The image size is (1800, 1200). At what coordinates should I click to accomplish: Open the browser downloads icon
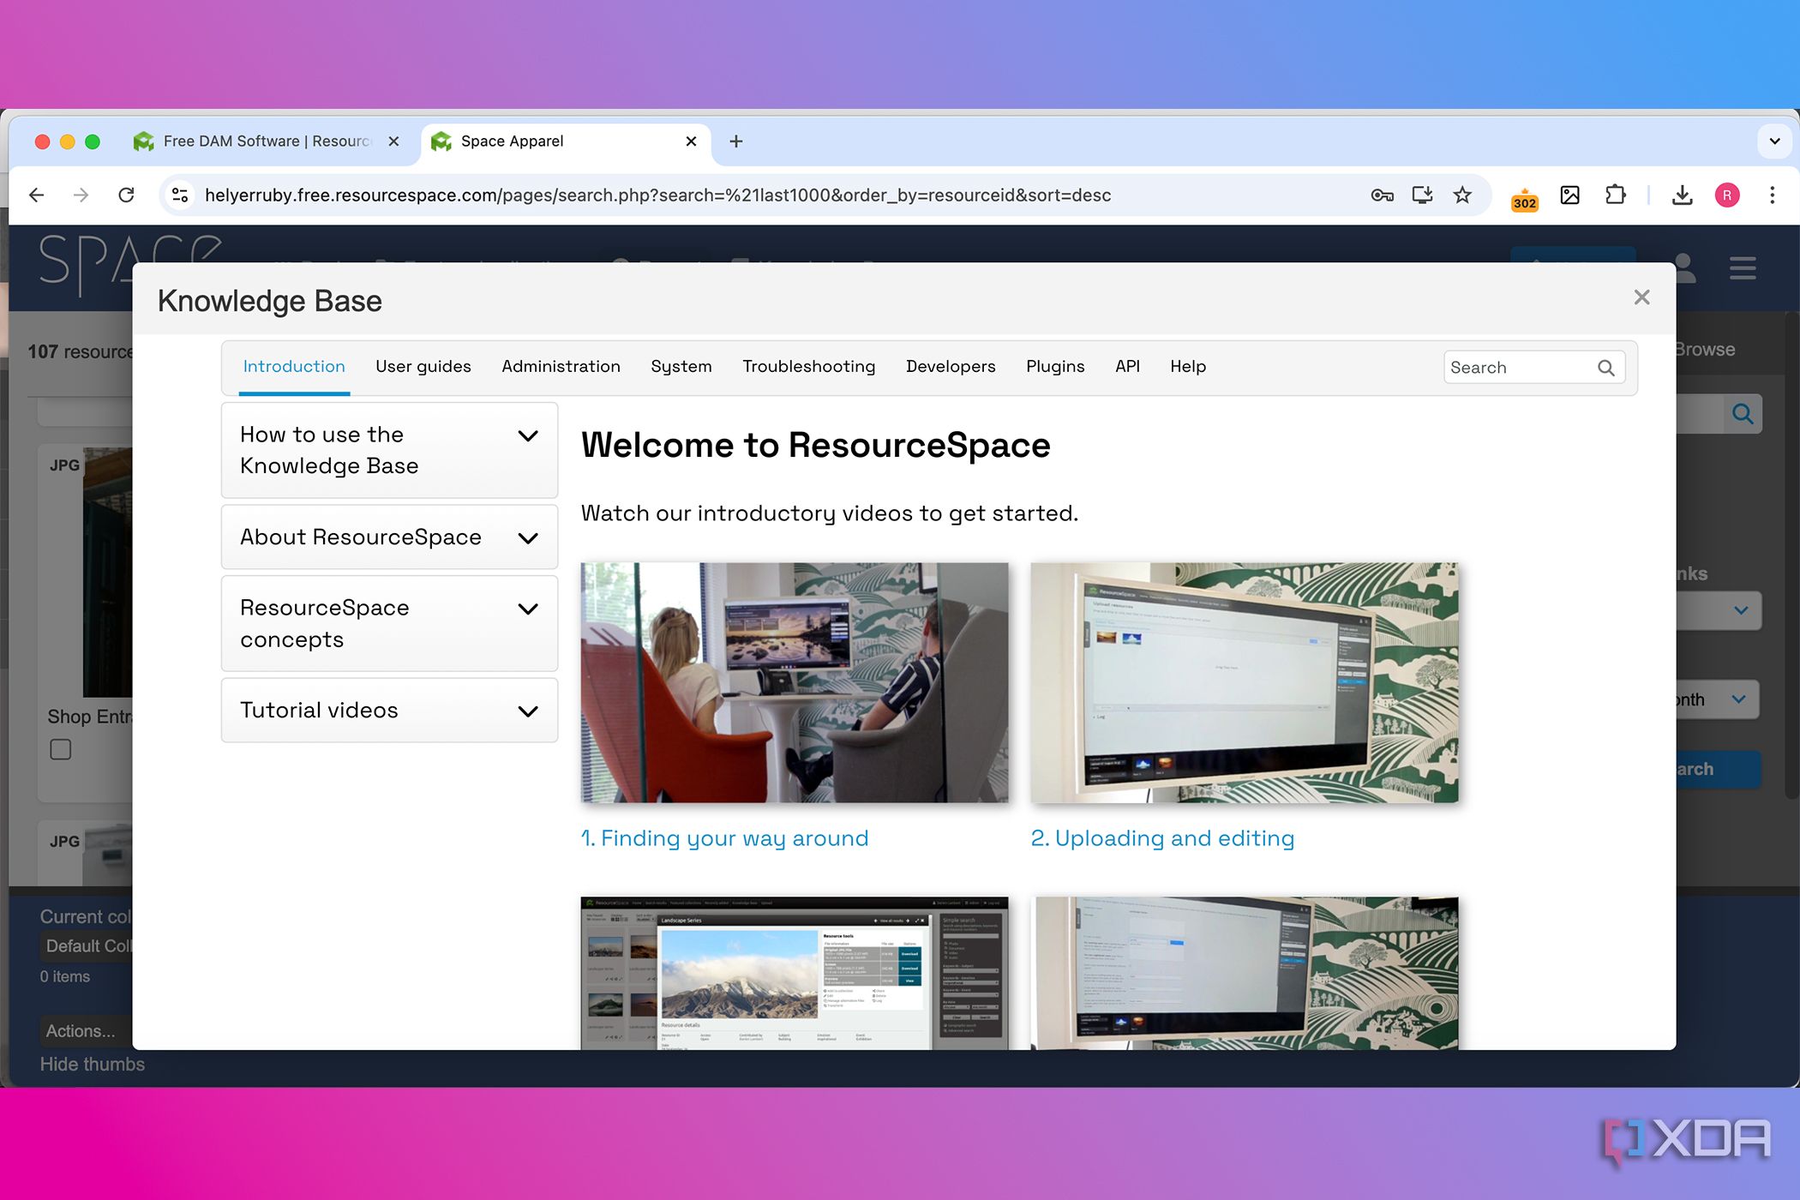click(x=1683, y=195)
